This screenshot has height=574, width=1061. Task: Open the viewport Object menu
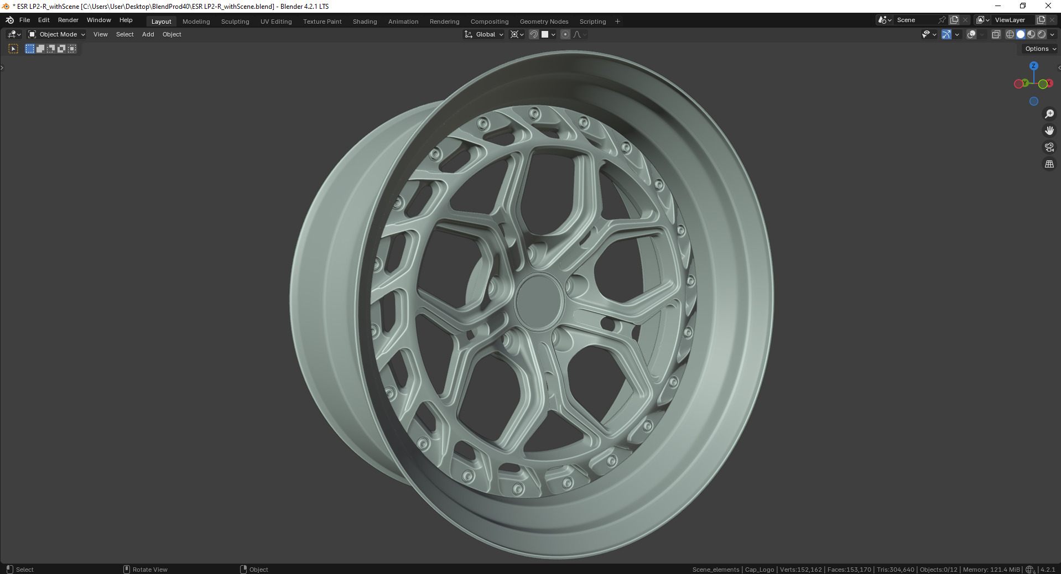tap(171, 34)
